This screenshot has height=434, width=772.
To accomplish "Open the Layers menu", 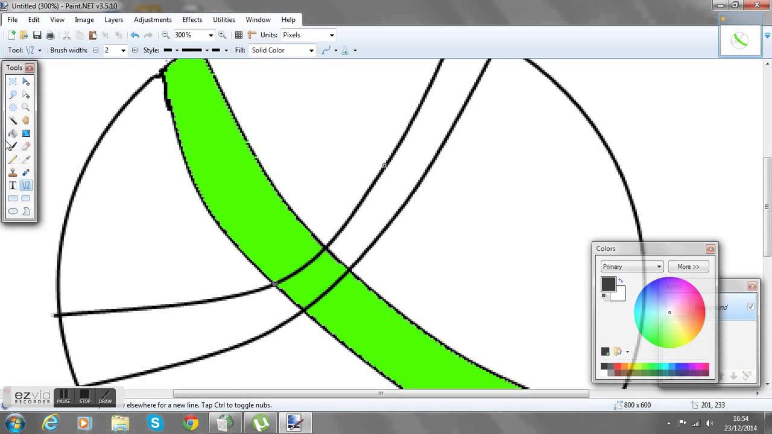I will pyautogui.click(x=113, y=20).
